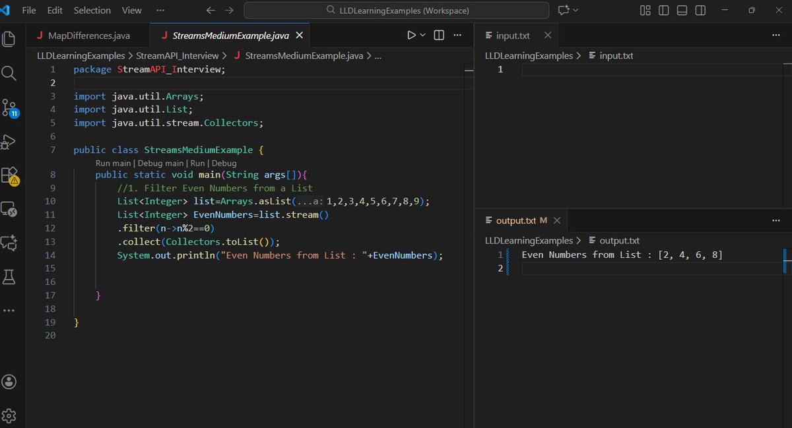This screenshot has width=792, height=428.
Task: Expand the StreamAPI_Interview breadcrumb
Action: click(x=178, y=56)
